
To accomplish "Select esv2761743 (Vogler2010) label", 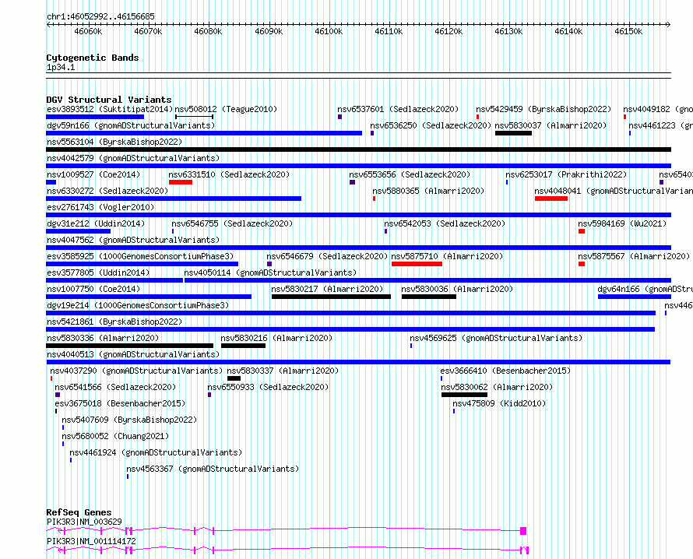I will (100, 207).
